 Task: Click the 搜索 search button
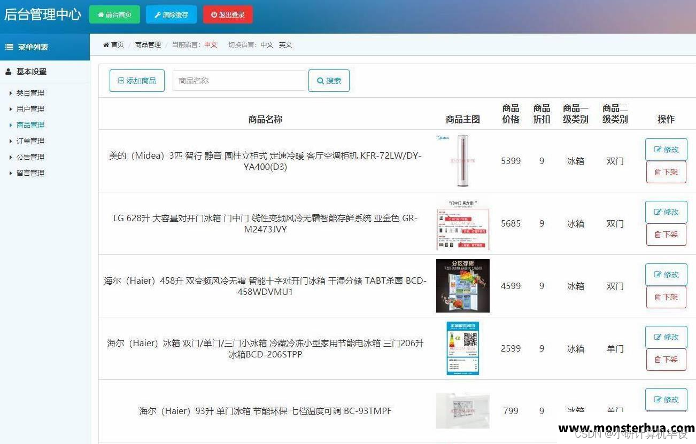coord(329,81)
